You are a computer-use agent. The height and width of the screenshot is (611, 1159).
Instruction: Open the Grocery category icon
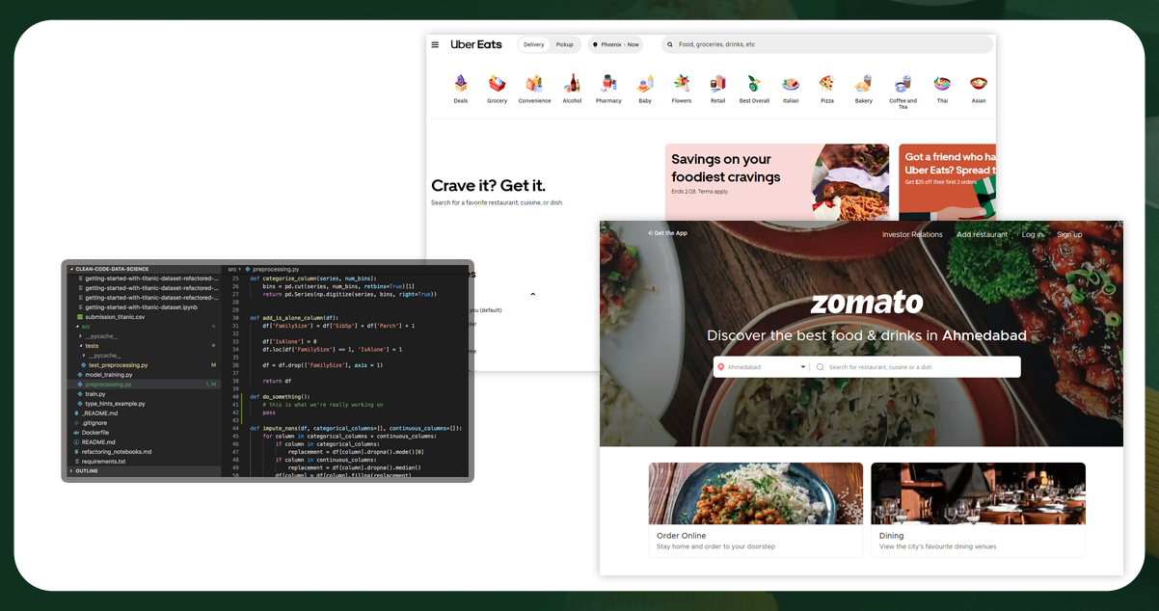pyautogui.click(x=497, y=87)
